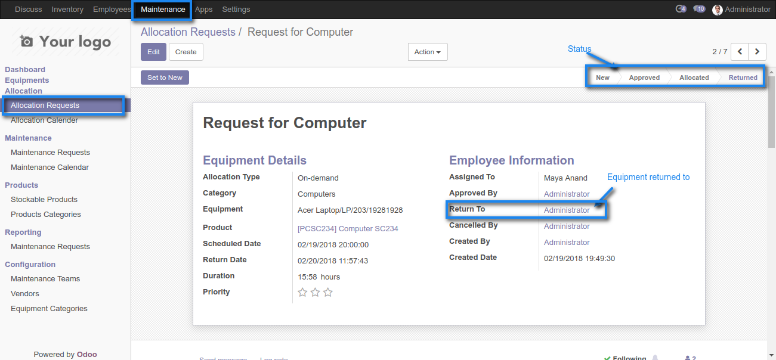Click the On-demand allocation type value
This screenshot has height=360, width=776.
[x=318, y=178]
